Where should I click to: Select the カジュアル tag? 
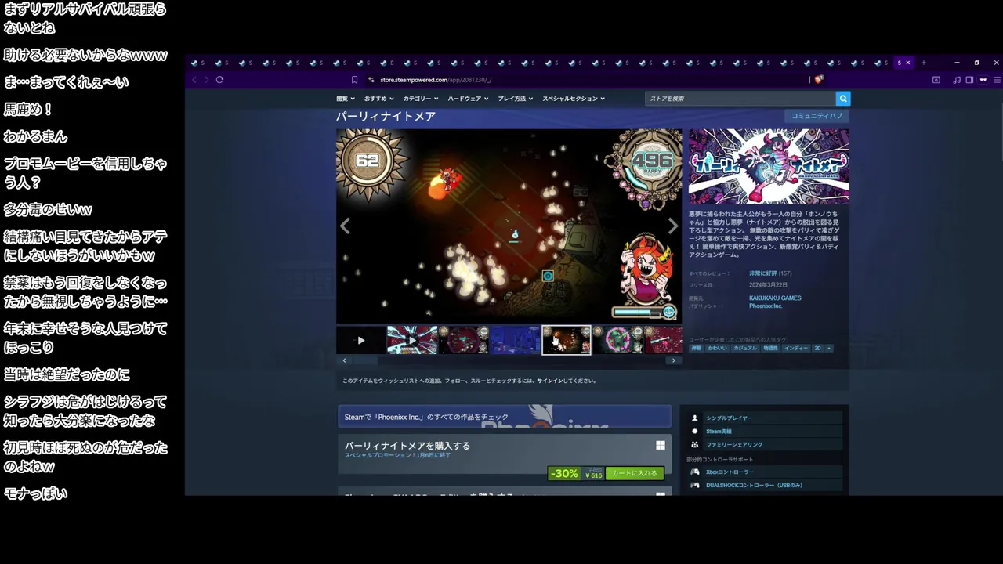(x=745, y=348)
